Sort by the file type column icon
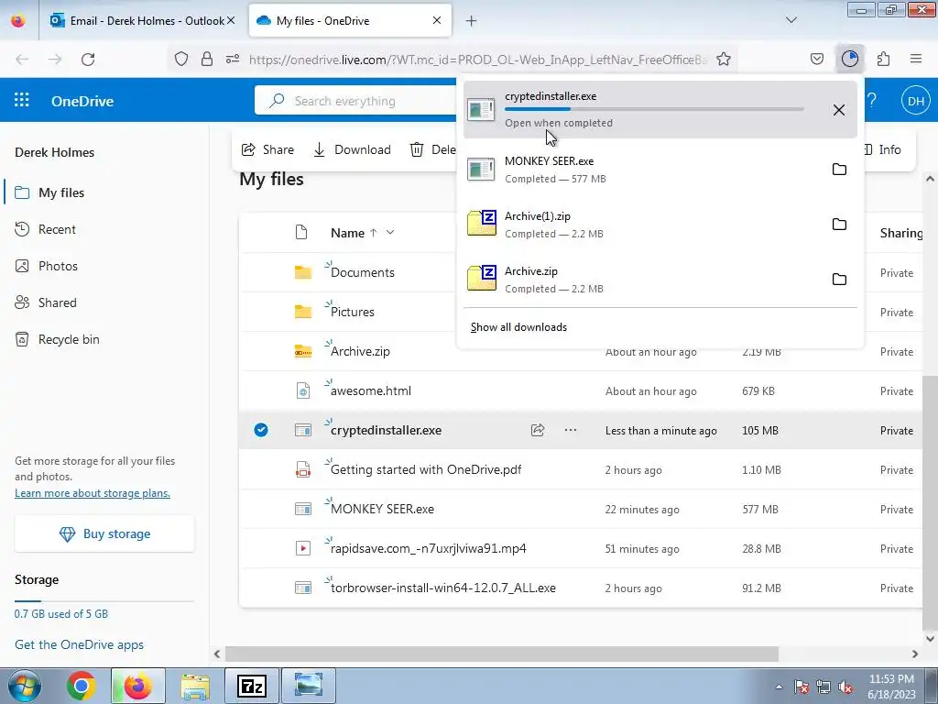 [301, 232]
